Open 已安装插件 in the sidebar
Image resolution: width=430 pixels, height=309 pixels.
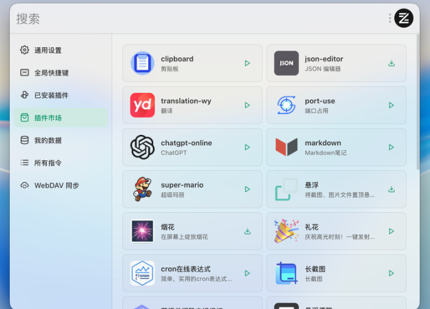(x=60, y=95)
